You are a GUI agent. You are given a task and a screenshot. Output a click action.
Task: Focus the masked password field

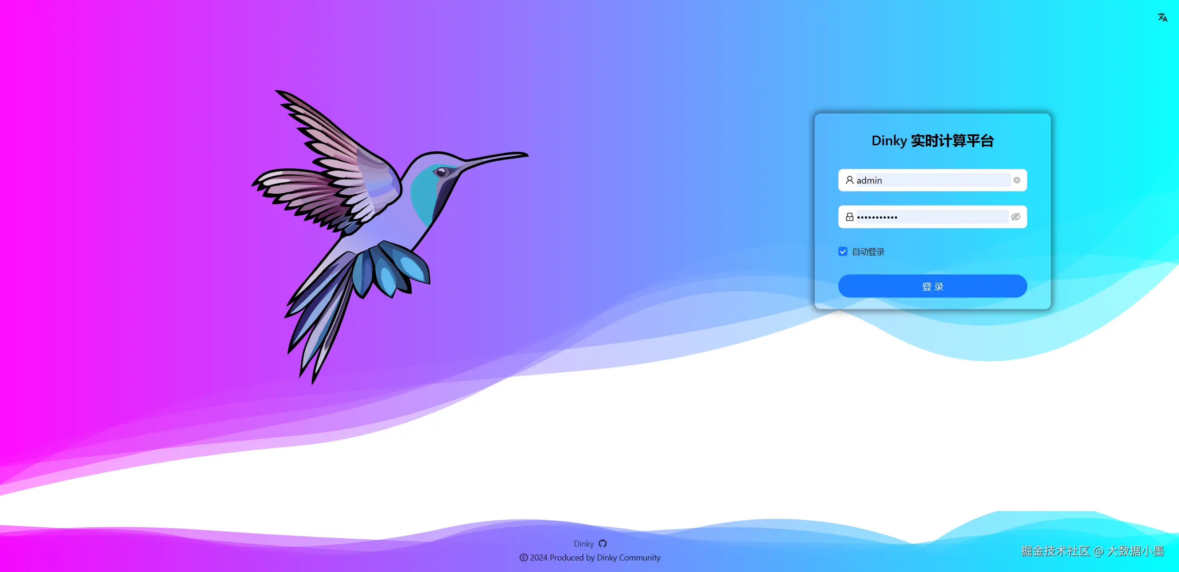931,217
